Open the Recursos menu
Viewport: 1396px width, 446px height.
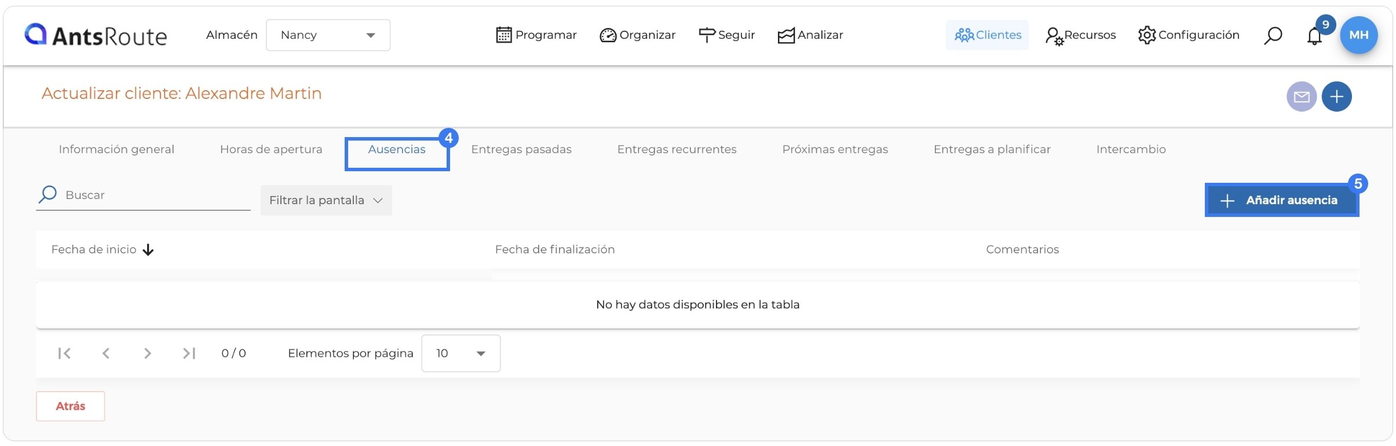pos(1081,35)
